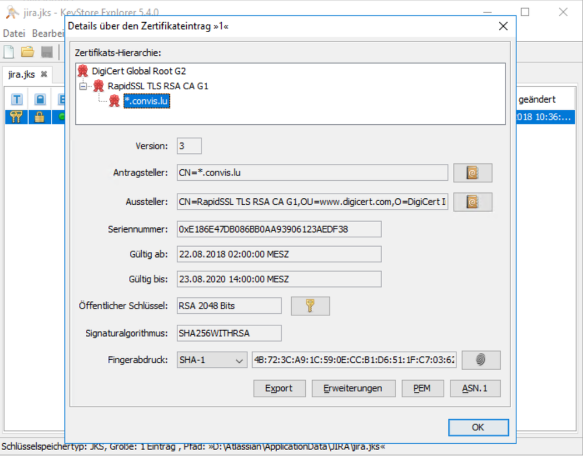583x456 pixels.
Task: Click key pair icon in selected row
Action: pos(16,117)
